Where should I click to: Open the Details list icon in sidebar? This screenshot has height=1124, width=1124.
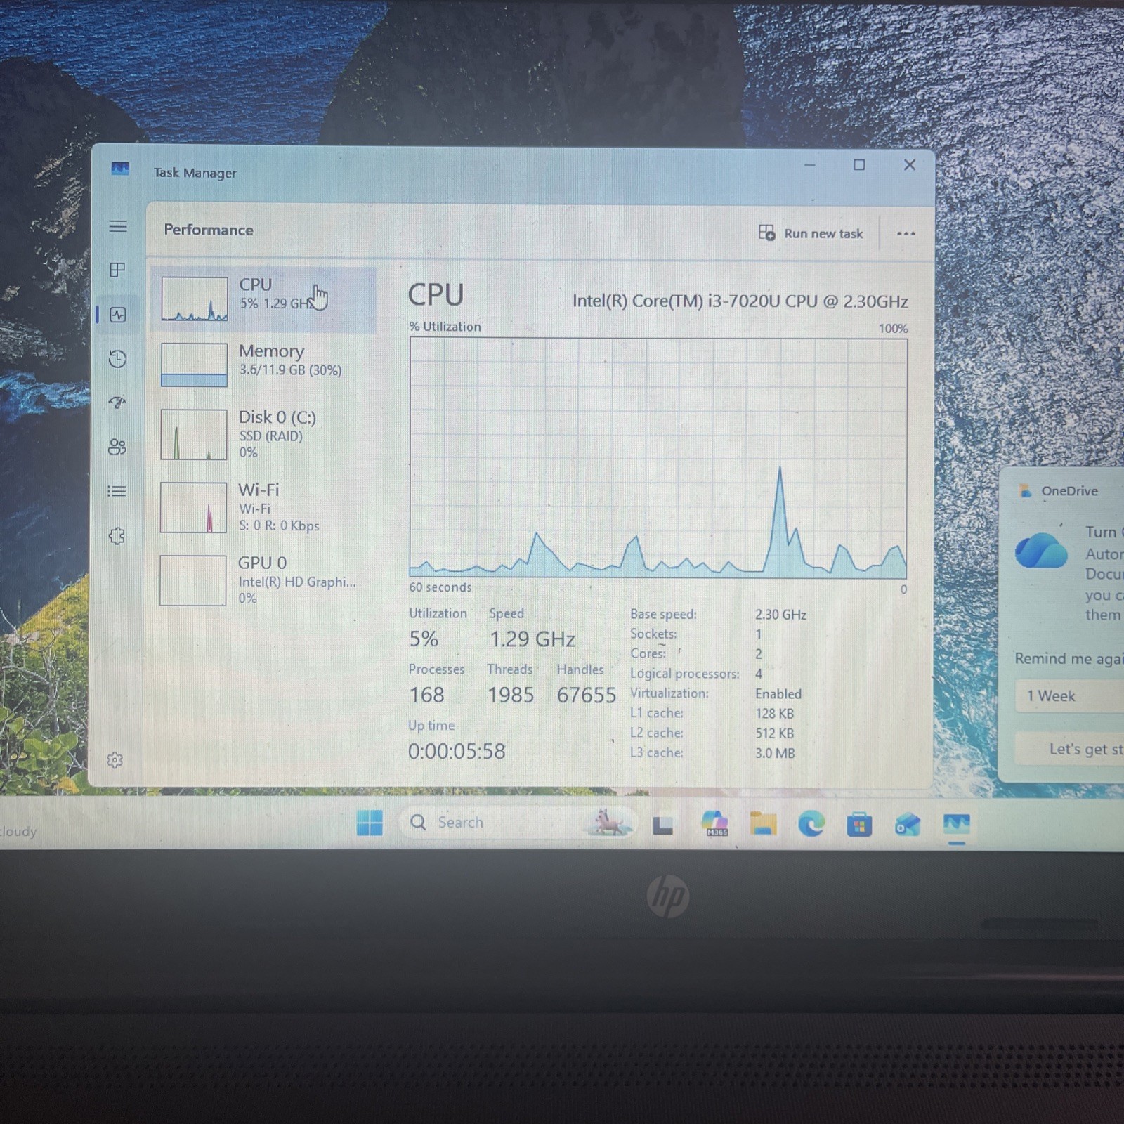point(117,491)
